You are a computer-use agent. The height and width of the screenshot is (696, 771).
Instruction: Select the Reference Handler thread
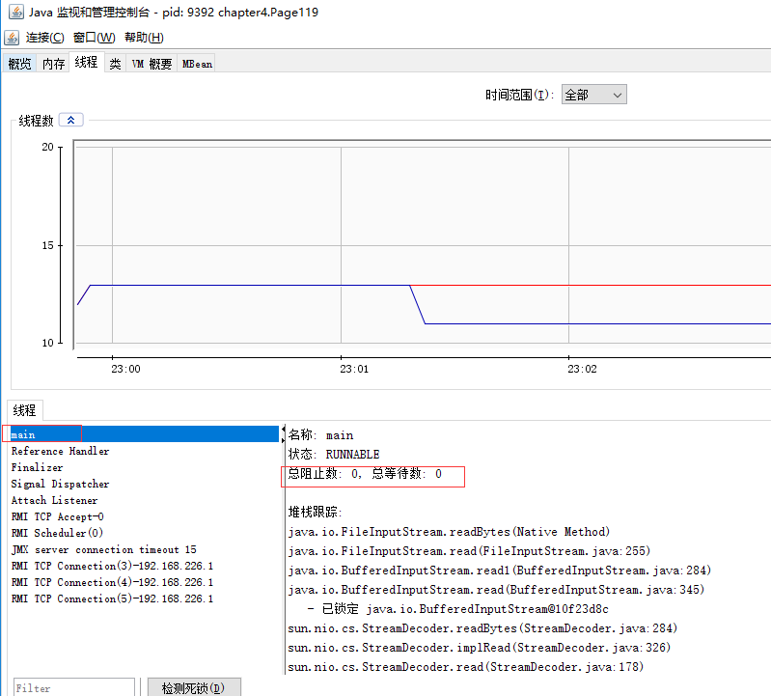coord(60,451)
